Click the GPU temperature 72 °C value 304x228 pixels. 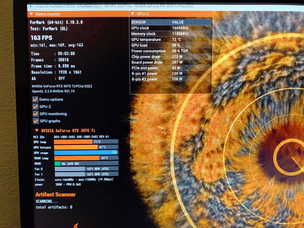(177, 39)
